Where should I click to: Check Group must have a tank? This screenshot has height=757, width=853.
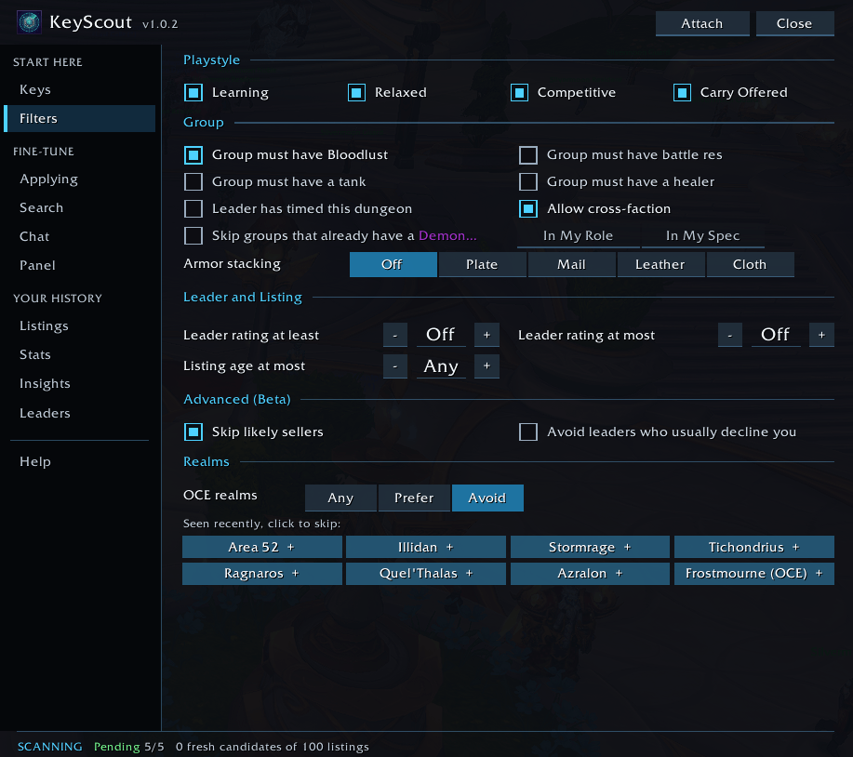click(193, 181)
